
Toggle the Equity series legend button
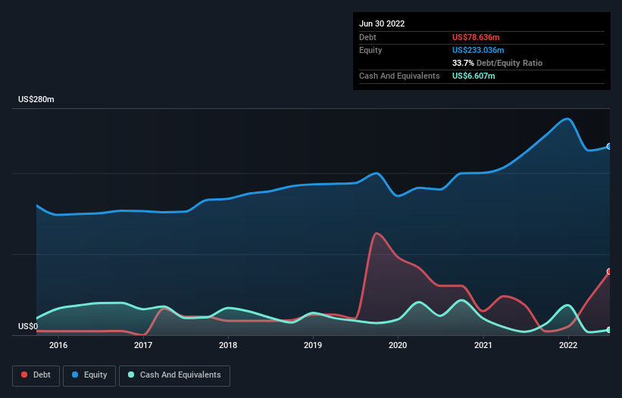89,375
